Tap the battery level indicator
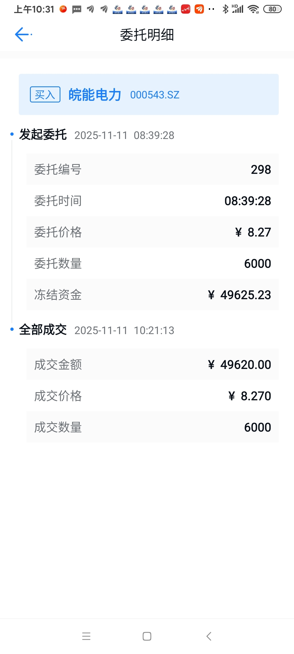 click(272, 9)
